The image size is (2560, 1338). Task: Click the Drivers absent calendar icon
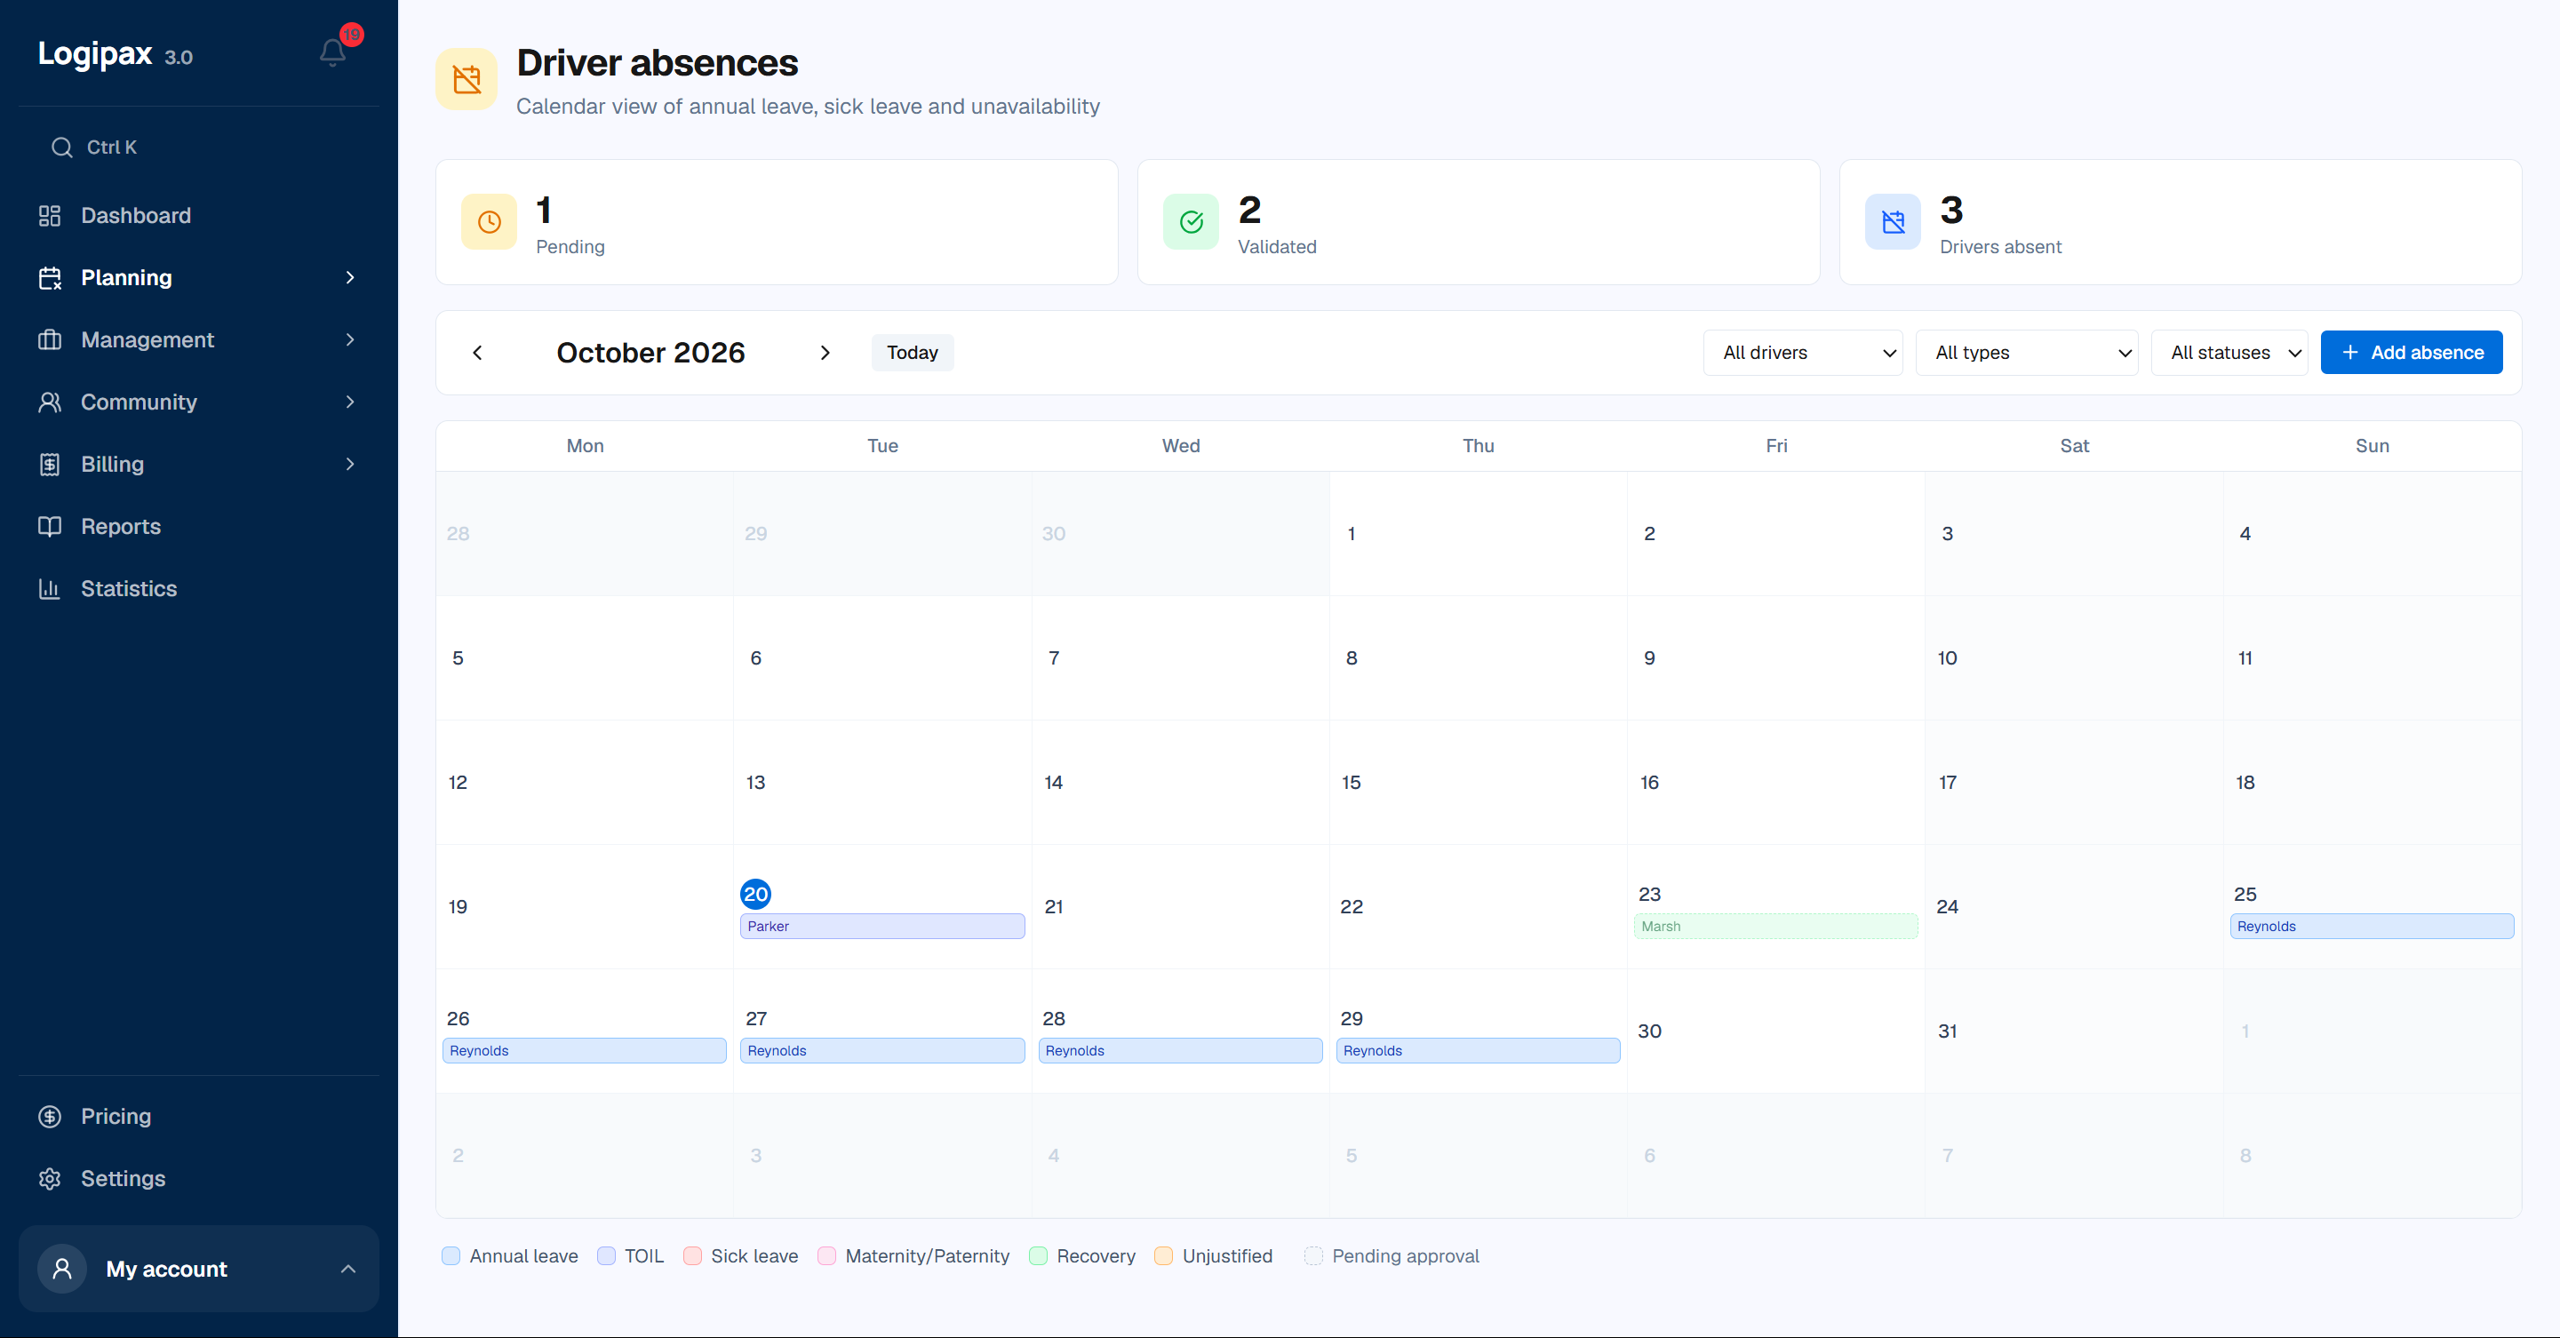click(1894, 221)
